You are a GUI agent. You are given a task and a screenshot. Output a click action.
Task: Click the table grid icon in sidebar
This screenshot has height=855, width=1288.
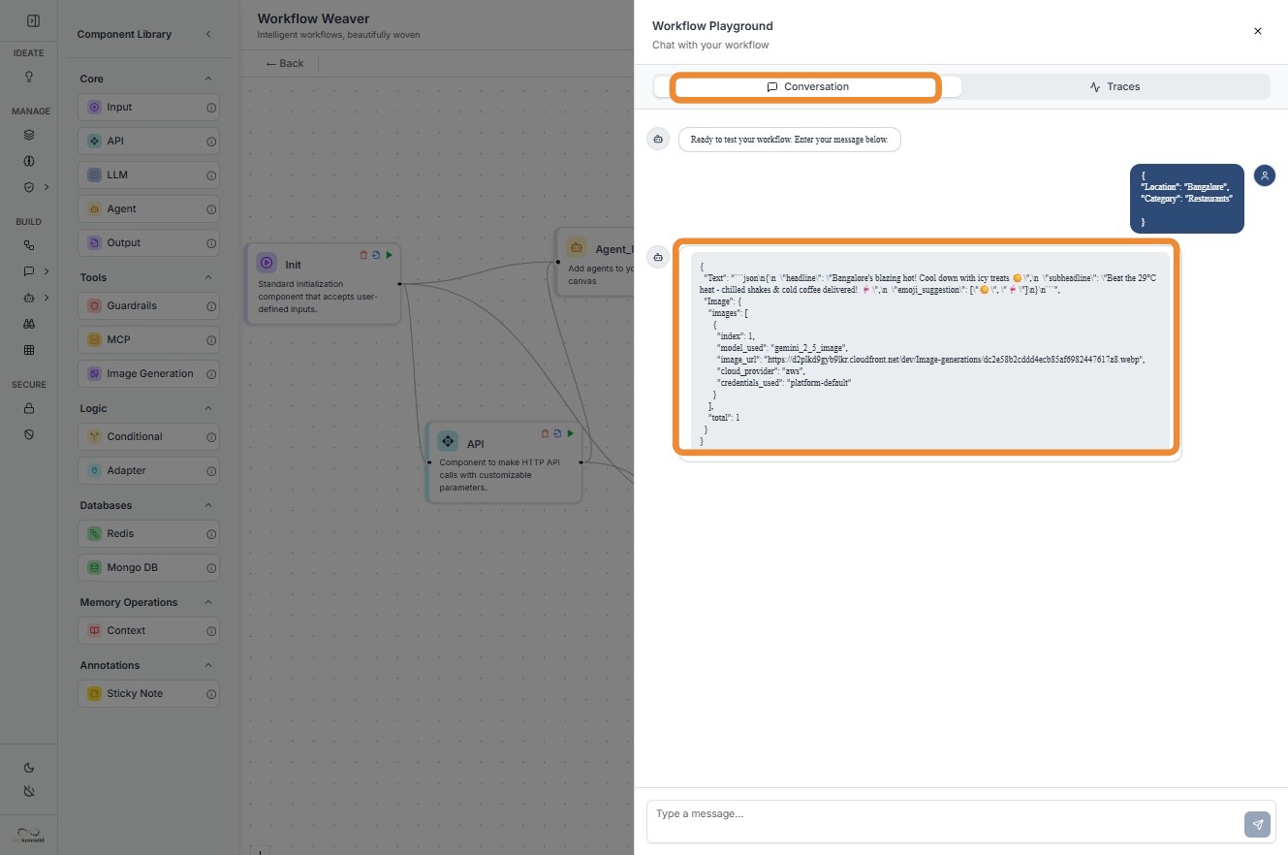pos(29,350)
